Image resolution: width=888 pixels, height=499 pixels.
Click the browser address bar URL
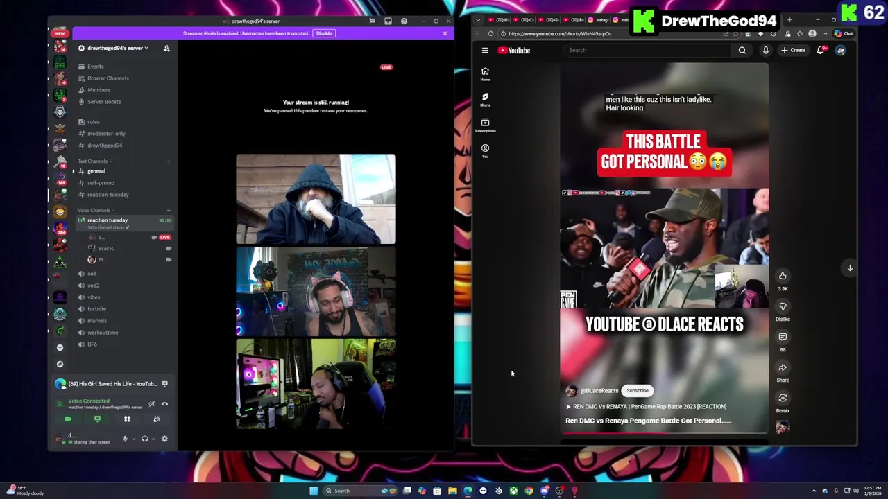[x=561, y=33]
